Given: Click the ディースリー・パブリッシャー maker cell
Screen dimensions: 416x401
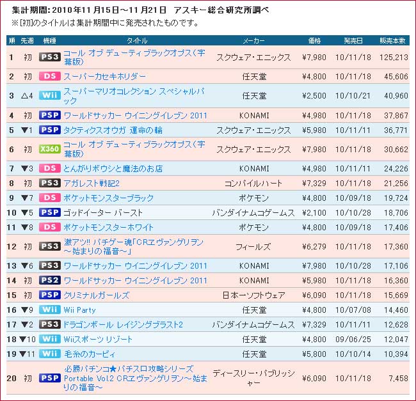Looking at the screenshot, I should pyautogui.click(x=253, y=378).
